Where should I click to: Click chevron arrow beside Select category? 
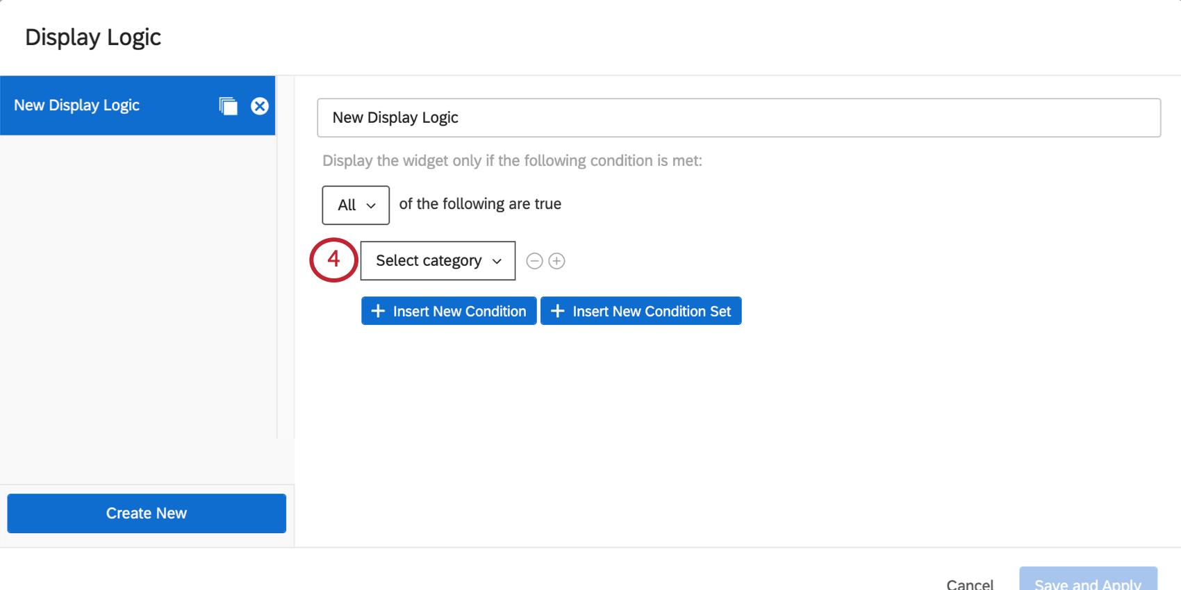click(497, 261)
